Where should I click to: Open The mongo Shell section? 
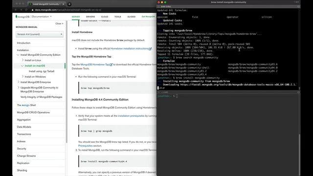26,105
